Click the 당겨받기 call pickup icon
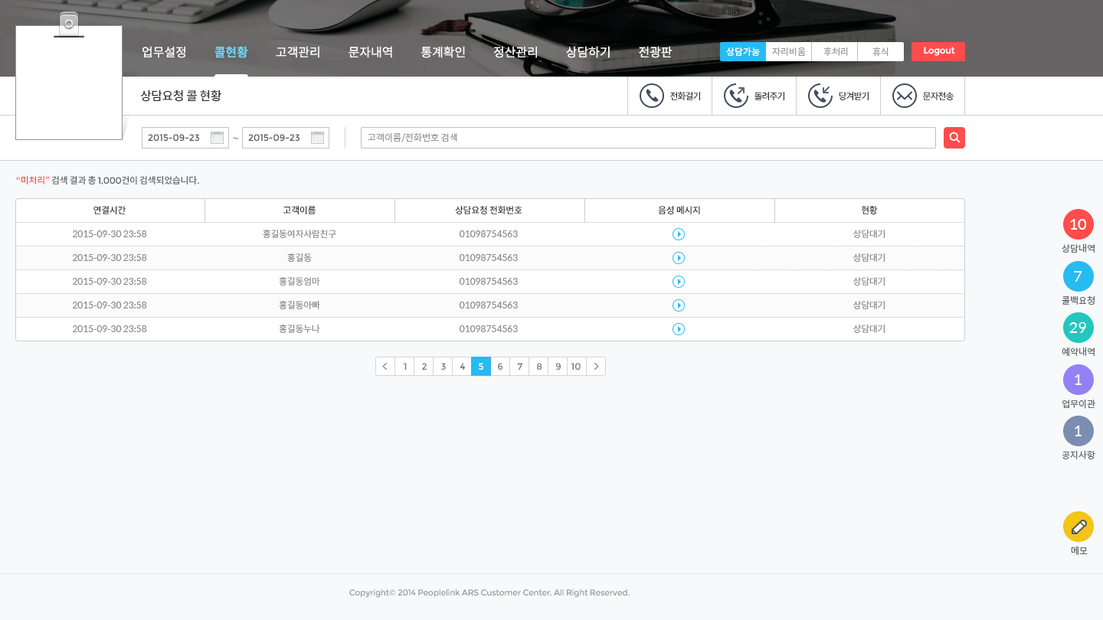 [820, 96]
